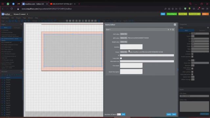The width and height of the screenshot is (210, 118).
Task: Open the CSS class dropdown
Action: [194, 96]
